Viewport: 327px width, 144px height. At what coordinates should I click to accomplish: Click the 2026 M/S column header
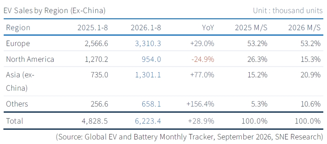[304, 28]
